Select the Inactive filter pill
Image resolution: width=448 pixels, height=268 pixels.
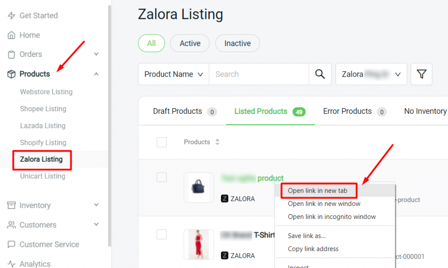tap(238, 43)
